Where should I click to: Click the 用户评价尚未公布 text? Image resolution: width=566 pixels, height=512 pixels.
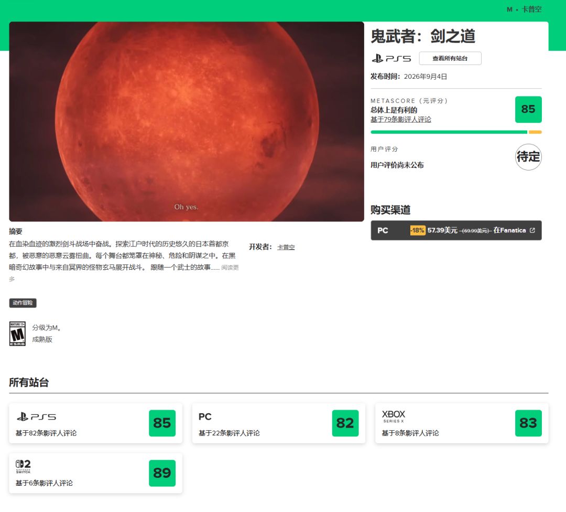click(x=397, y=165)
